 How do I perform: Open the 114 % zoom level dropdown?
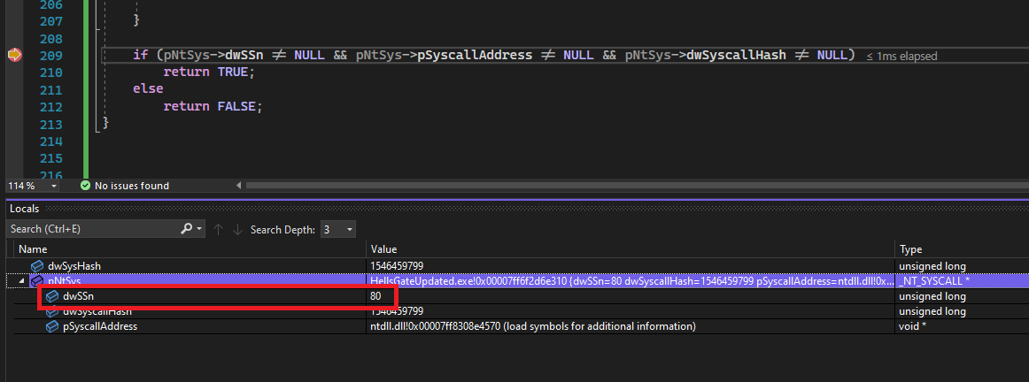click(x=54, y=186)
